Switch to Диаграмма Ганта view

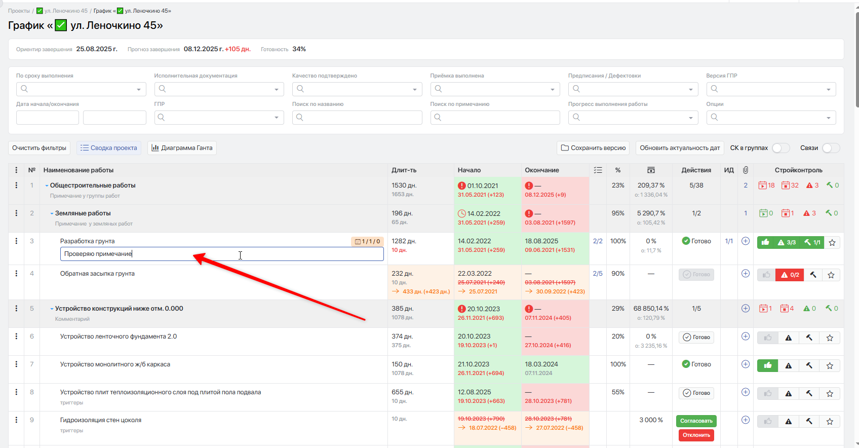pos(182,148)
